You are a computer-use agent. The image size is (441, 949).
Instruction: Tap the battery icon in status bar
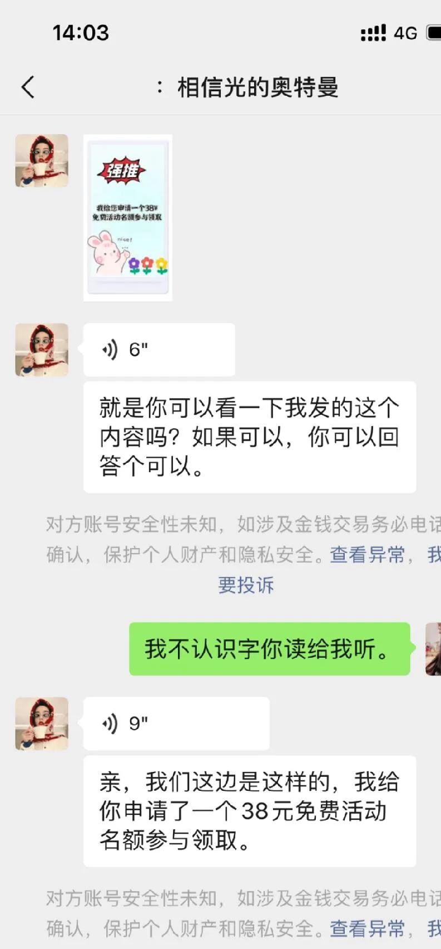[x=434, y=33]
